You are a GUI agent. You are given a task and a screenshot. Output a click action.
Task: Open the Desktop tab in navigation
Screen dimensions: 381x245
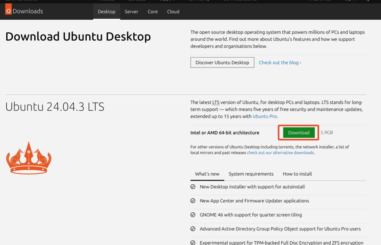pos(106,12)
